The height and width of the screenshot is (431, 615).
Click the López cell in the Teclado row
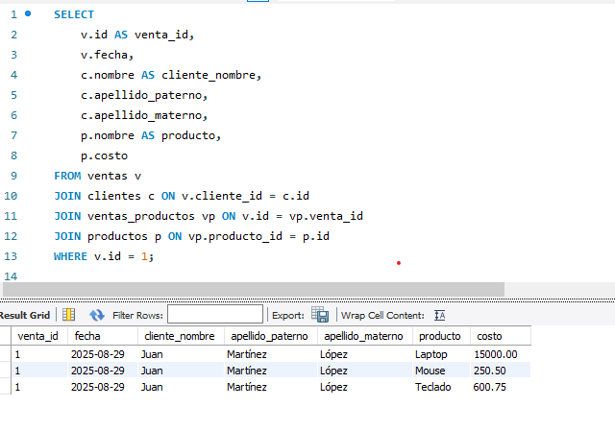click(365, 387)
